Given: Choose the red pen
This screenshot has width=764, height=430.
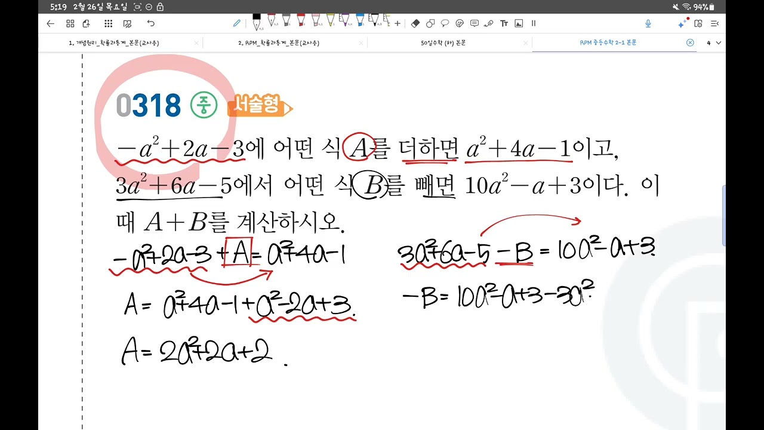Looking at the screenshot, I should click(x=301, y=21).
